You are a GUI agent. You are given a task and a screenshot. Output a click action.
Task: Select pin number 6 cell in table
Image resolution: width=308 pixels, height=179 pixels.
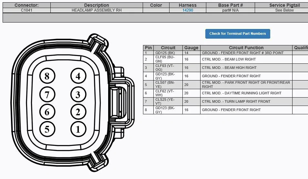[x=148, y=93]
